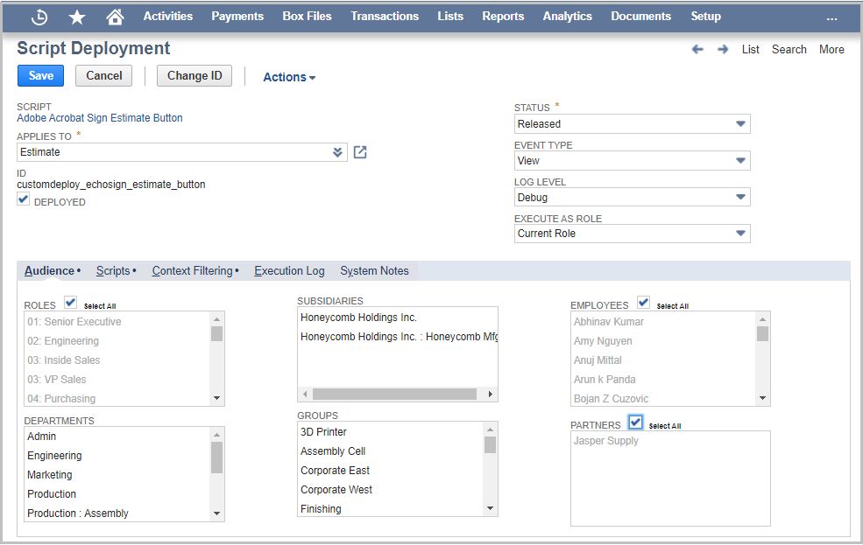
Task: Switch to the Context Filtering tab
Action: pos(195,271)
